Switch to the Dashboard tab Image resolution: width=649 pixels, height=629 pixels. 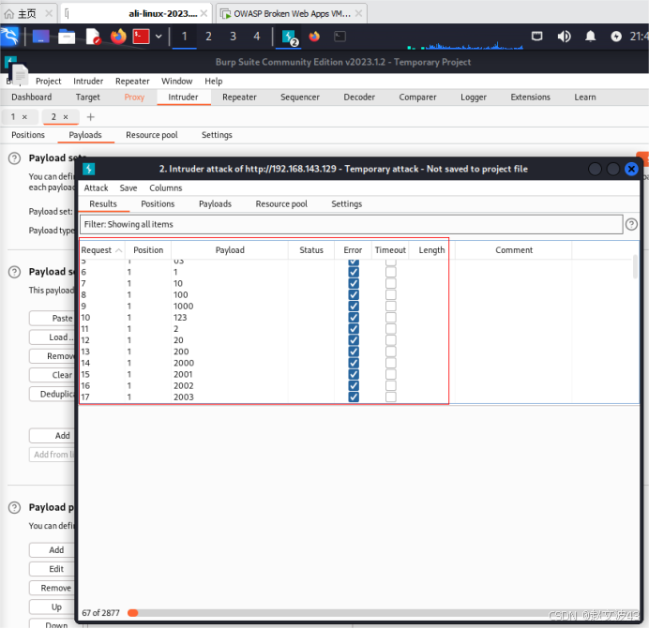pyautogui.click(x=32, y=97)
